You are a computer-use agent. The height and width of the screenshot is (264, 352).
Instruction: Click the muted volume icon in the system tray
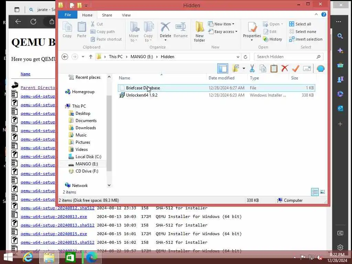click(319, 257)
